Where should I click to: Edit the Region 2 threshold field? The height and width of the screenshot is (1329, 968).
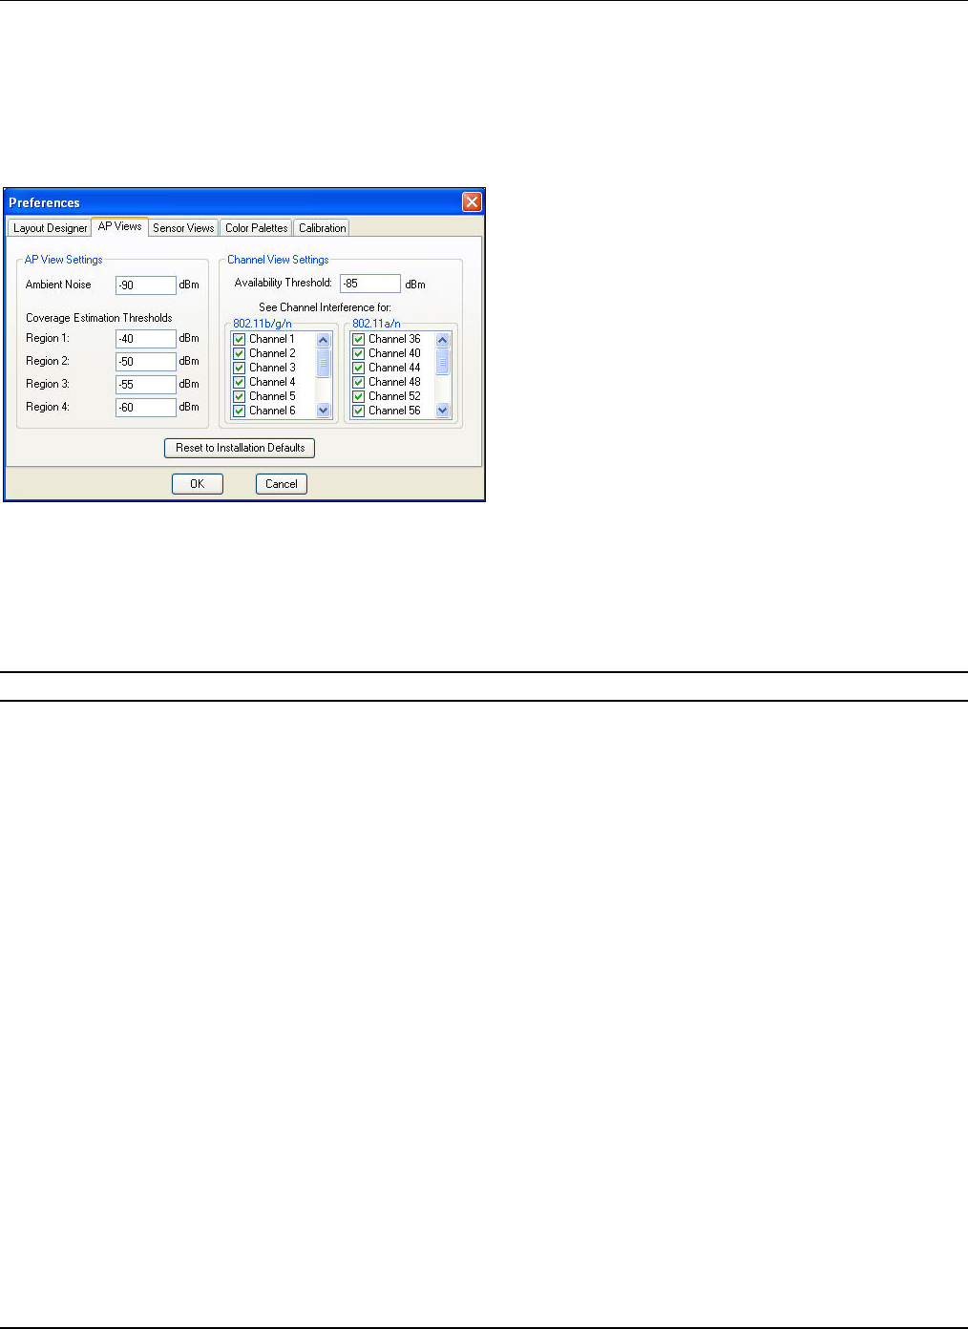146,362
